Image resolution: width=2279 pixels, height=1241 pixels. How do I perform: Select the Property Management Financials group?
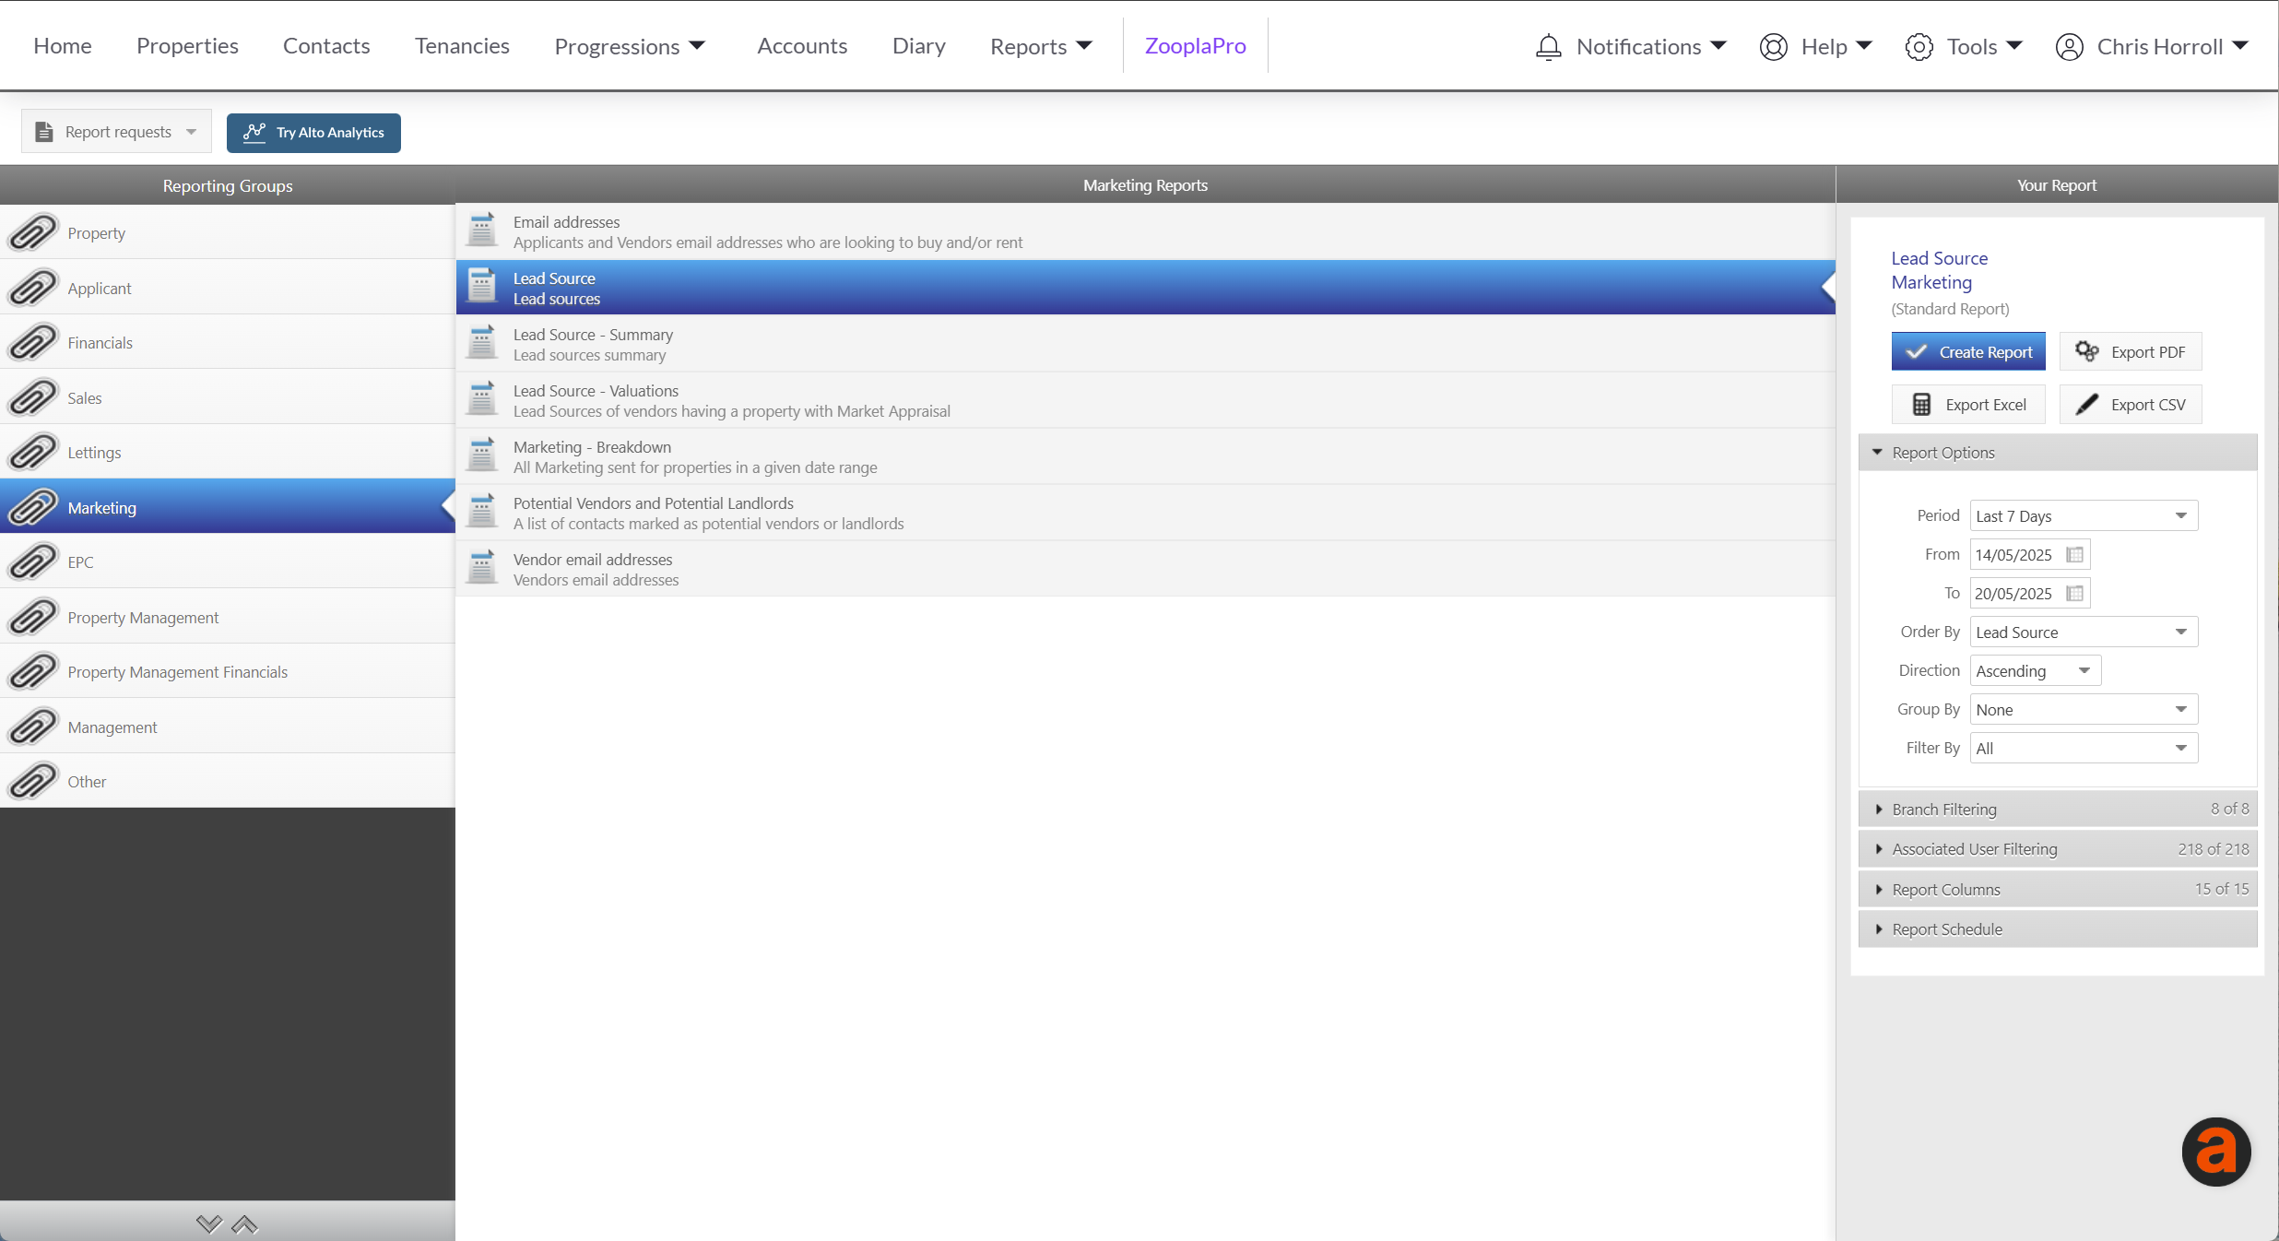[228, 671]
